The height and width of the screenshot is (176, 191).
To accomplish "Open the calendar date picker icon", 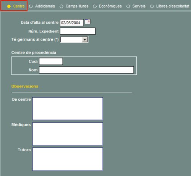I will pos(87,21).
